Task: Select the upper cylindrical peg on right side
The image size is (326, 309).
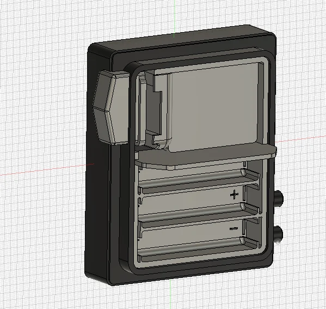Action: point(279,198)
